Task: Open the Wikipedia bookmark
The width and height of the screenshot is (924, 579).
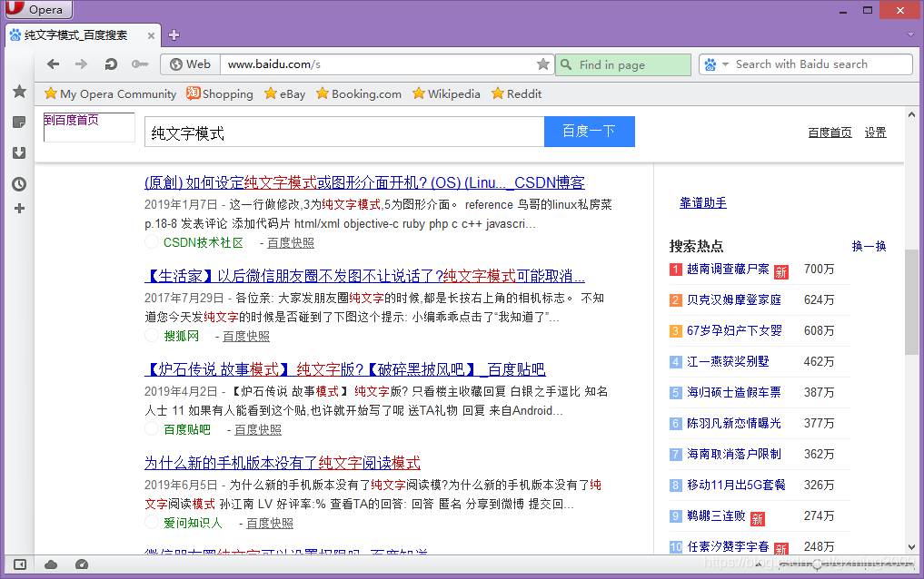Action: click(x=446, y=94)
